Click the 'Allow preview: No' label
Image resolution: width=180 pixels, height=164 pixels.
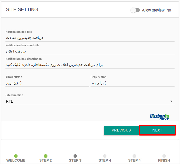pyautogui.click(x=157, y=10)
